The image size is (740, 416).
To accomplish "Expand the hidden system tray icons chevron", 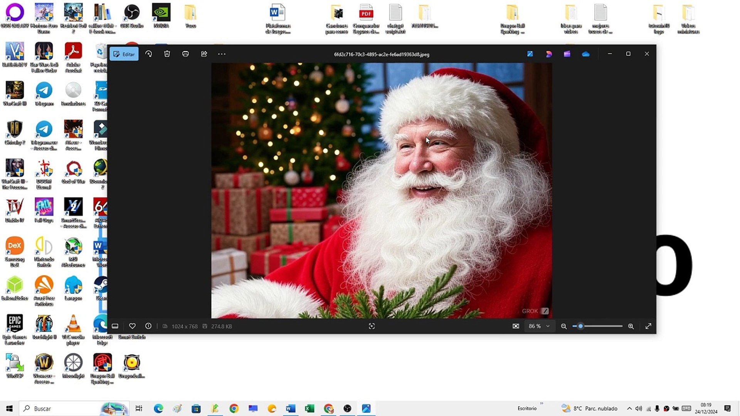I will coord(629,408).
